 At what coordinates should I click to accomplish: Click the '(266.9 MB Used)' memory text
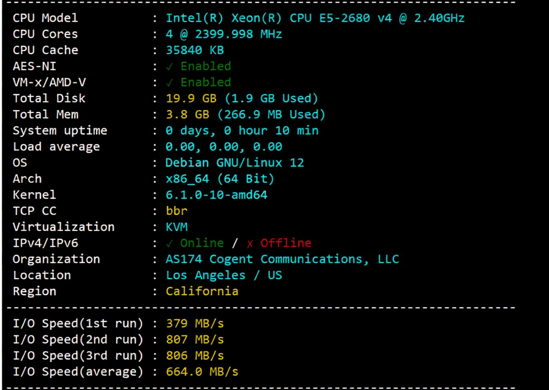coord(271,115)
